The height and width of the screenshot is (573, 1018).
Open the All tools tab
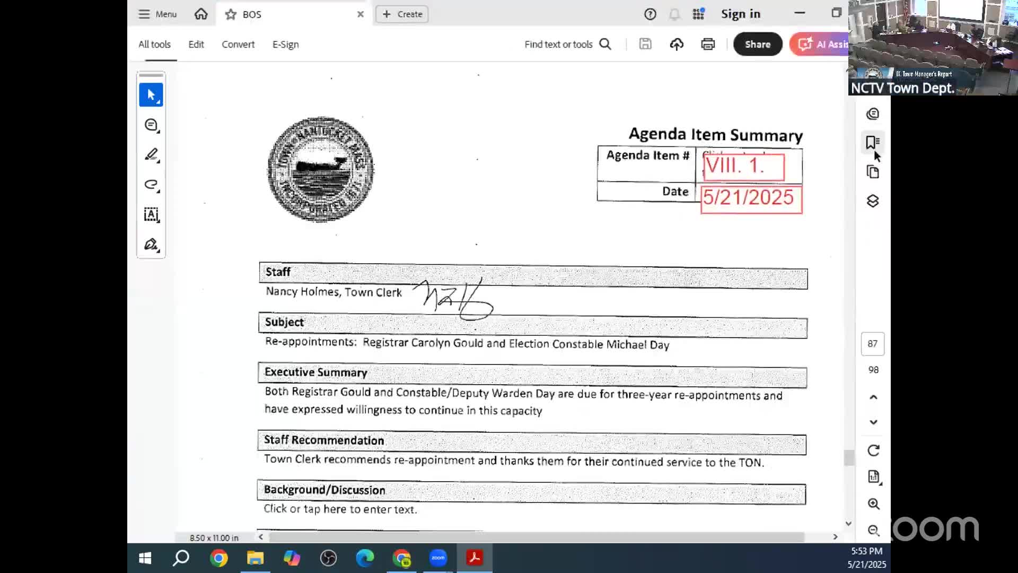(154, 45)
